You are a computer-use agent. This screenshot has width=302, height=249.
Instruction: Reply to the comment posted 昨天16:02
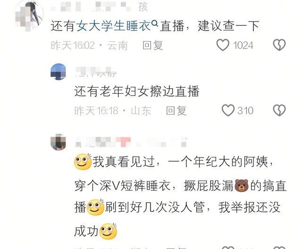tap(153, 46)
